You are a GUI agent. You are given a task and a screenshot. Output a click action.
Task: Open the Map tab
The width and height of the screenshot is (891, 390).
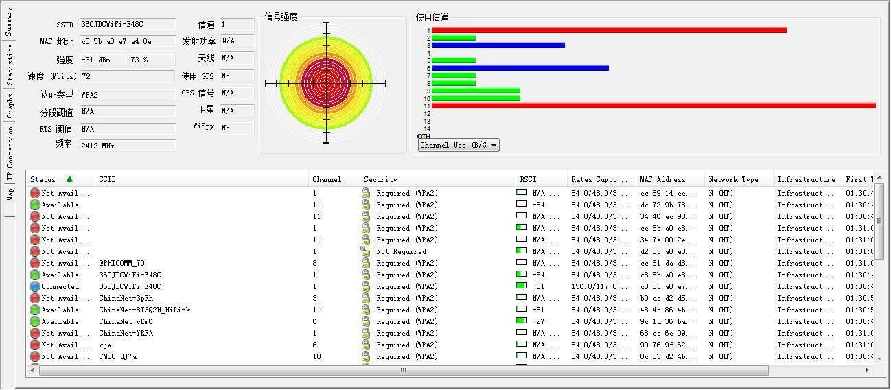(10, 194)
